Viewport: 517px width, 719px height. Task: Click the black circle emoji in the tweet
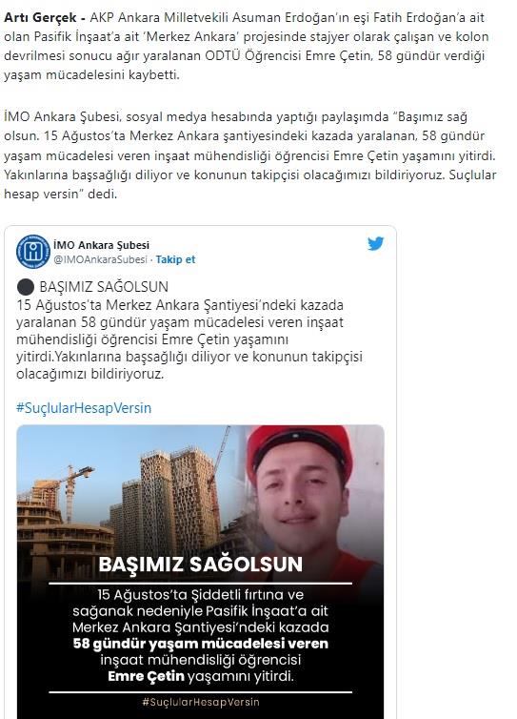click(x=26, y=287)
